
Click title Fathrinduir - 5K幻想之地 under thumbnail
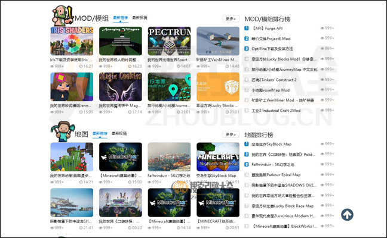(169, 176)
